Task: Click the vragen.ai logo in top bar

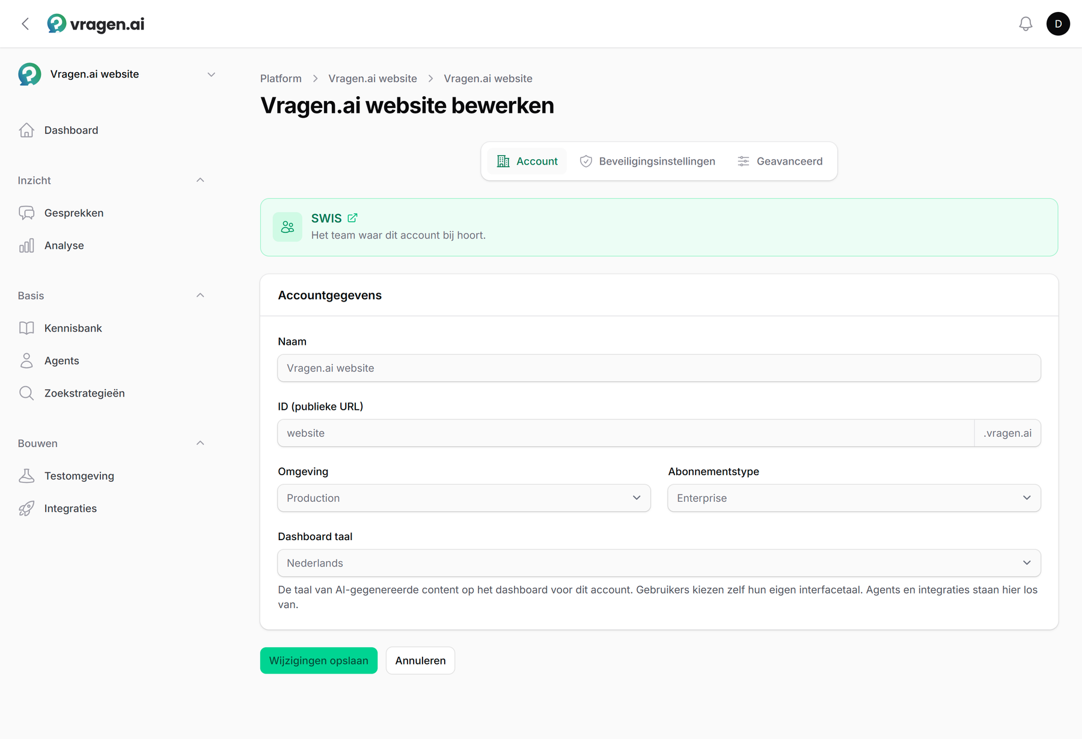Action: 96,24
